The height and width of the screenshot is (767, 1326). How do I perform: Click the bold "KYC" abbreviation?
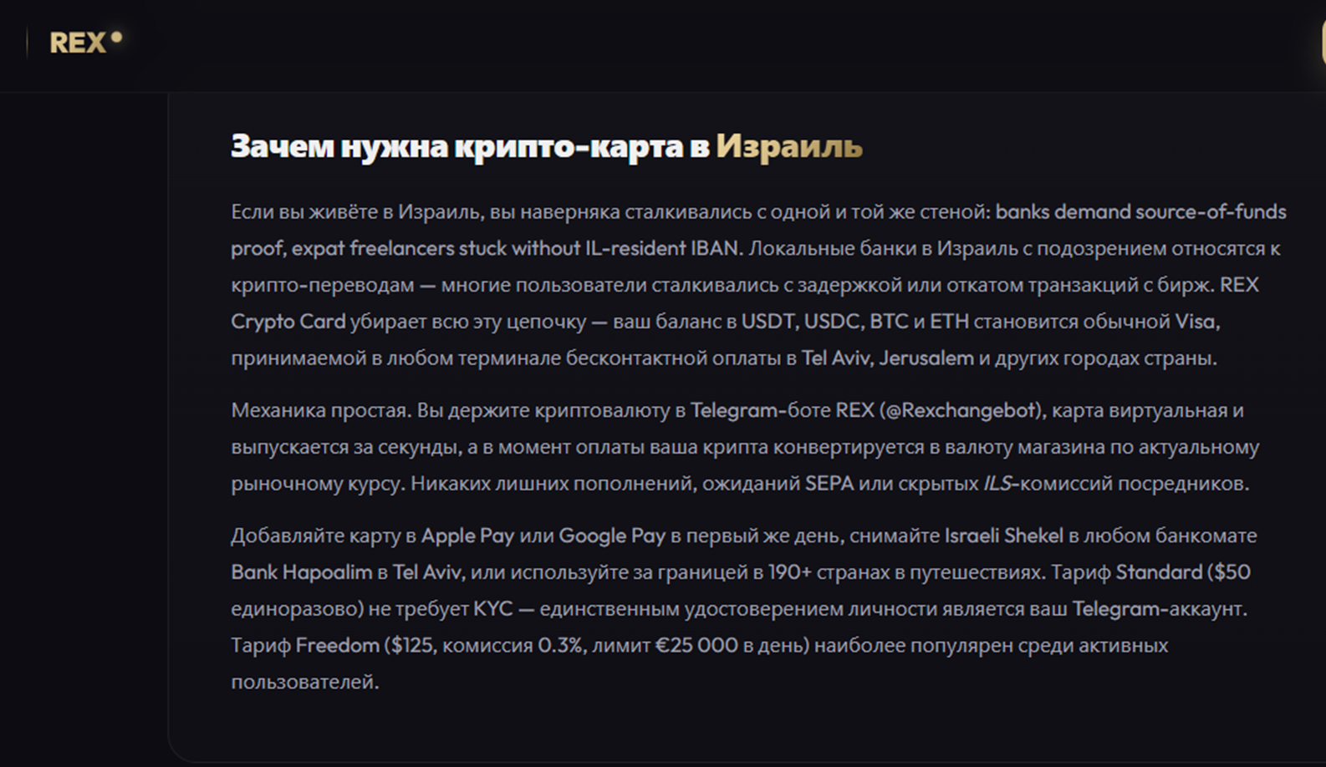pos(492,609)
